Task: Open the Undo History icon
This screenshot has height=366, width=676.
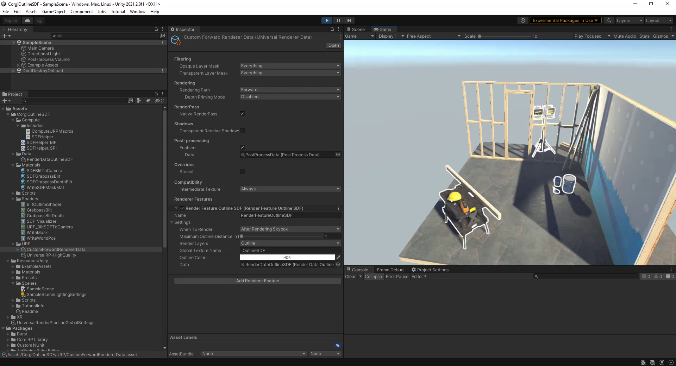Action: pyautogui.click(x=522, y=20)
